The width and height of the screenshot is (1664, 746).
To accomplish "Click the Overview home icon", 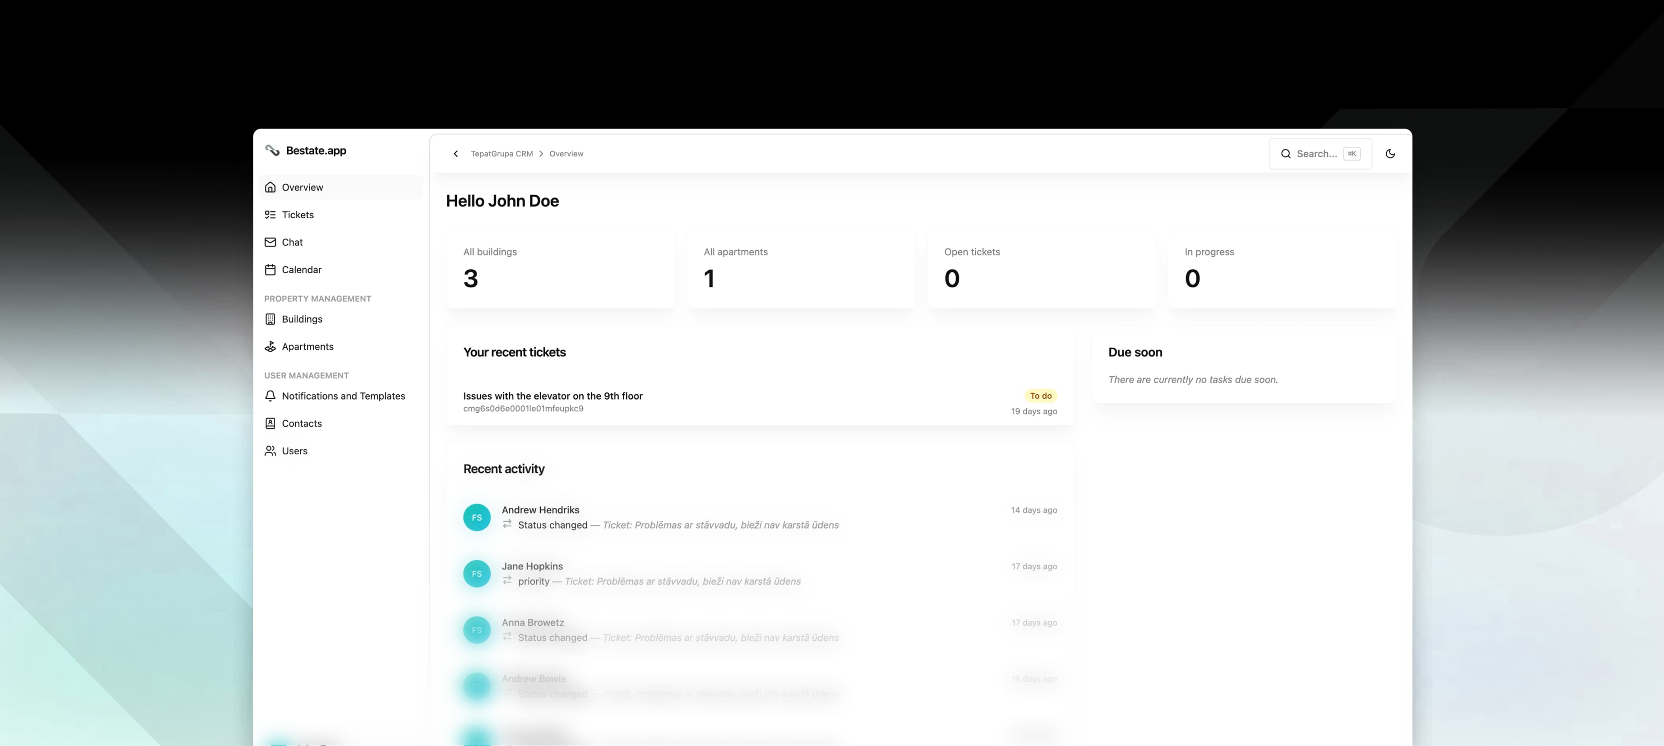I will (270, 187).
